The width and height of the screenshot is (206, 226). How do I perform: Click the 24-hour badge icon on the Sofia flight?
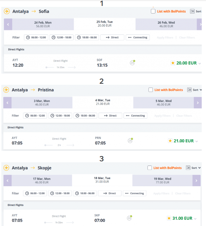point(132,63)
